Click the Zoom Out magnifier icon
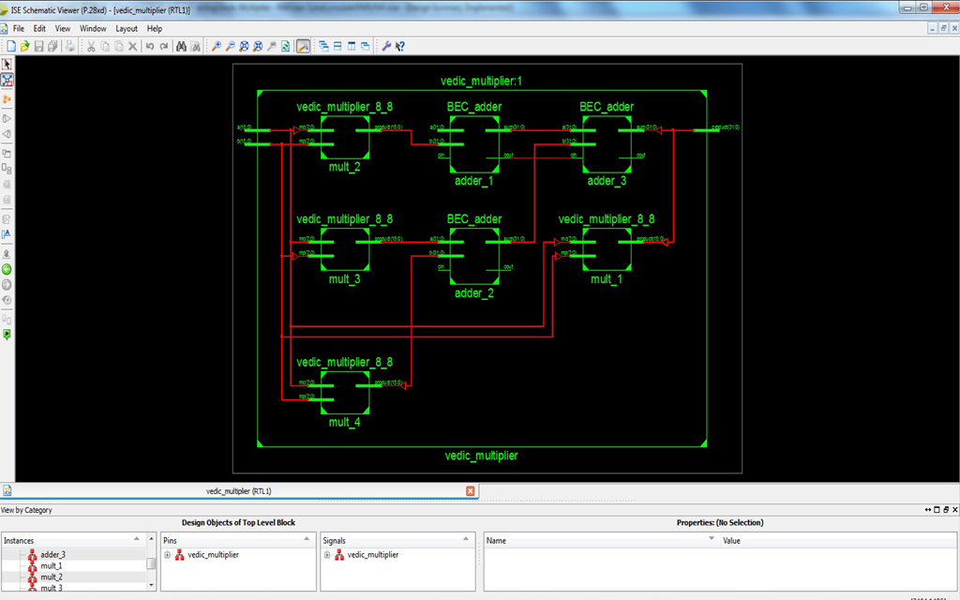 tap(231, 46)
